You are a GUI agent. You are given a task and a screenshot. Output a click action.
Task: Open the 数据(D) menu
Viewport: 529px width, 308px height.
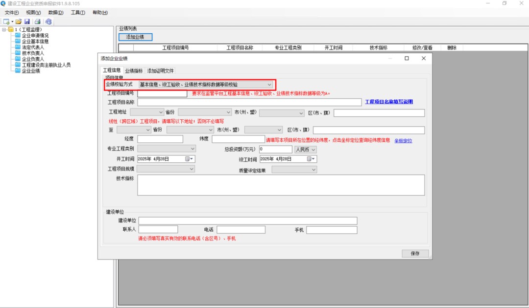point(55,12)
